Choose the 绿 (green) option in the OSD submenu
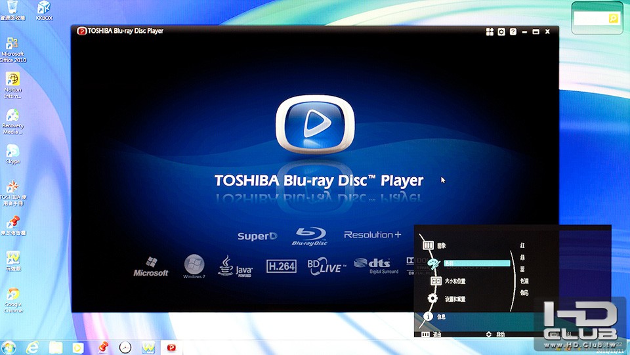The image size is (630, 355). tap(522, 257)
